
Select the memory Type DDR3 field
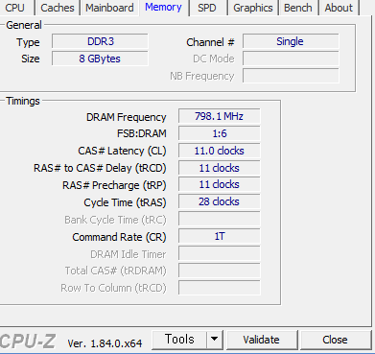point(100,41)
